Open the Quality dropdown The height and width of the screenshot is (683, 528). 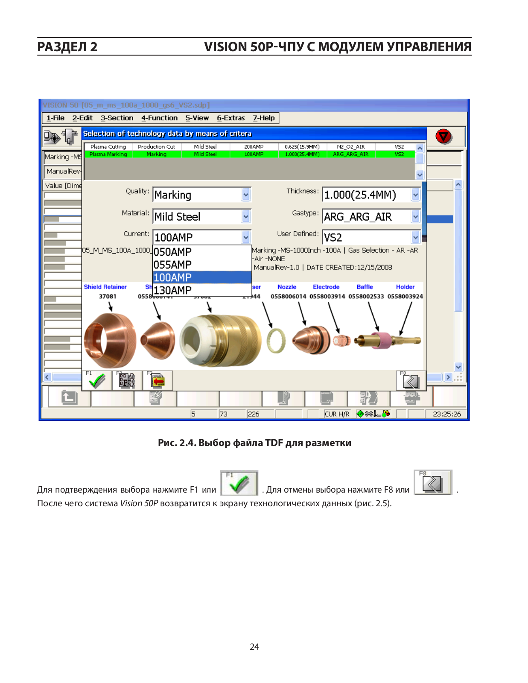click(x=246, y=195)
